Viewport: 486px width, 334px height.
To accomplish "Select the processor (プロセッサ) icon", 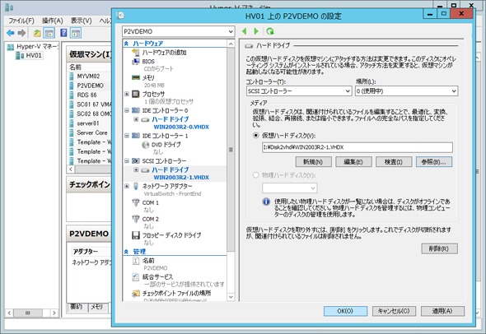I will pos(136,94).
